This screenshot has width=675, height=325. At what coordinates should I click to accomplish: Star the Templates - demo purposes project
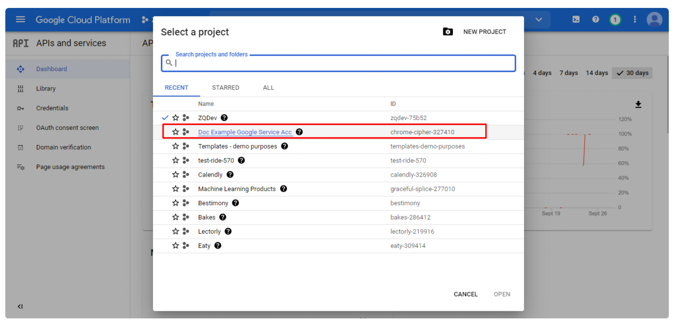tap(176, 146)
